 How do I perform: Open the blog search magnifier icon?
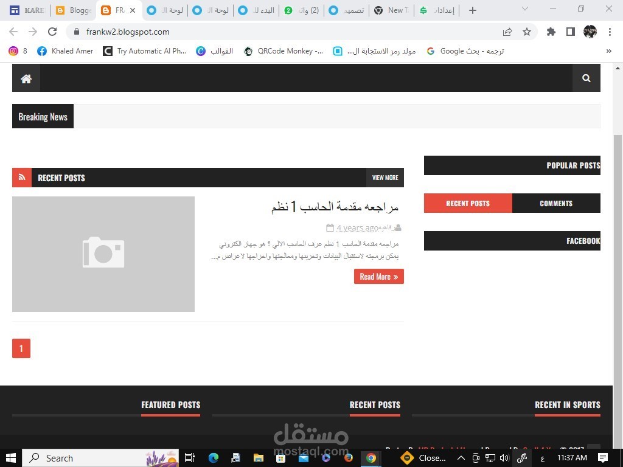(586, 78)
